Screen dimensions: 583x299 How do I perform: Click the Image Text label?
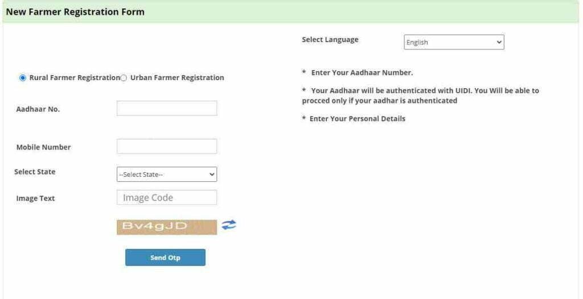click(35, 198)
